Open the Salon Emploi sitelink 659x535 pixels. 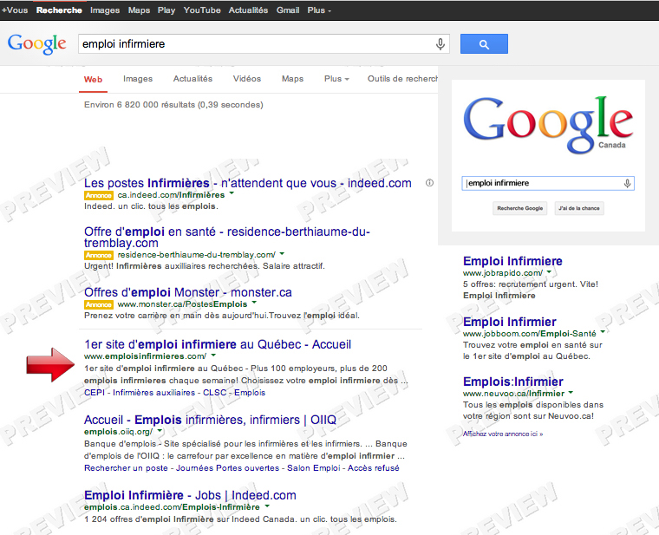click(x=314, y=467)
